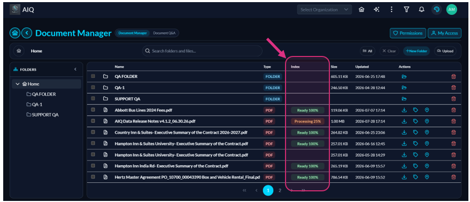Click the location pin icon for Abbott Bus Lines row
470x202 pixels.
(x=427, y=110)
